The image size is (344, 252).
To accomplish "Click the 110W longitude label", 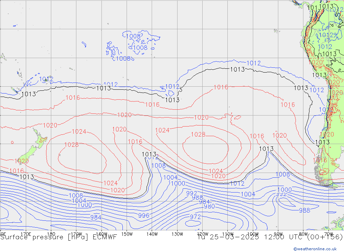I will point(228,234).
